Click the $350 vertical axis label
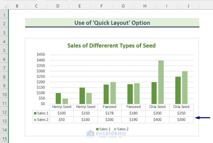Image resolution: width=213 pixels, height=143 pixels. click(41, 66)
